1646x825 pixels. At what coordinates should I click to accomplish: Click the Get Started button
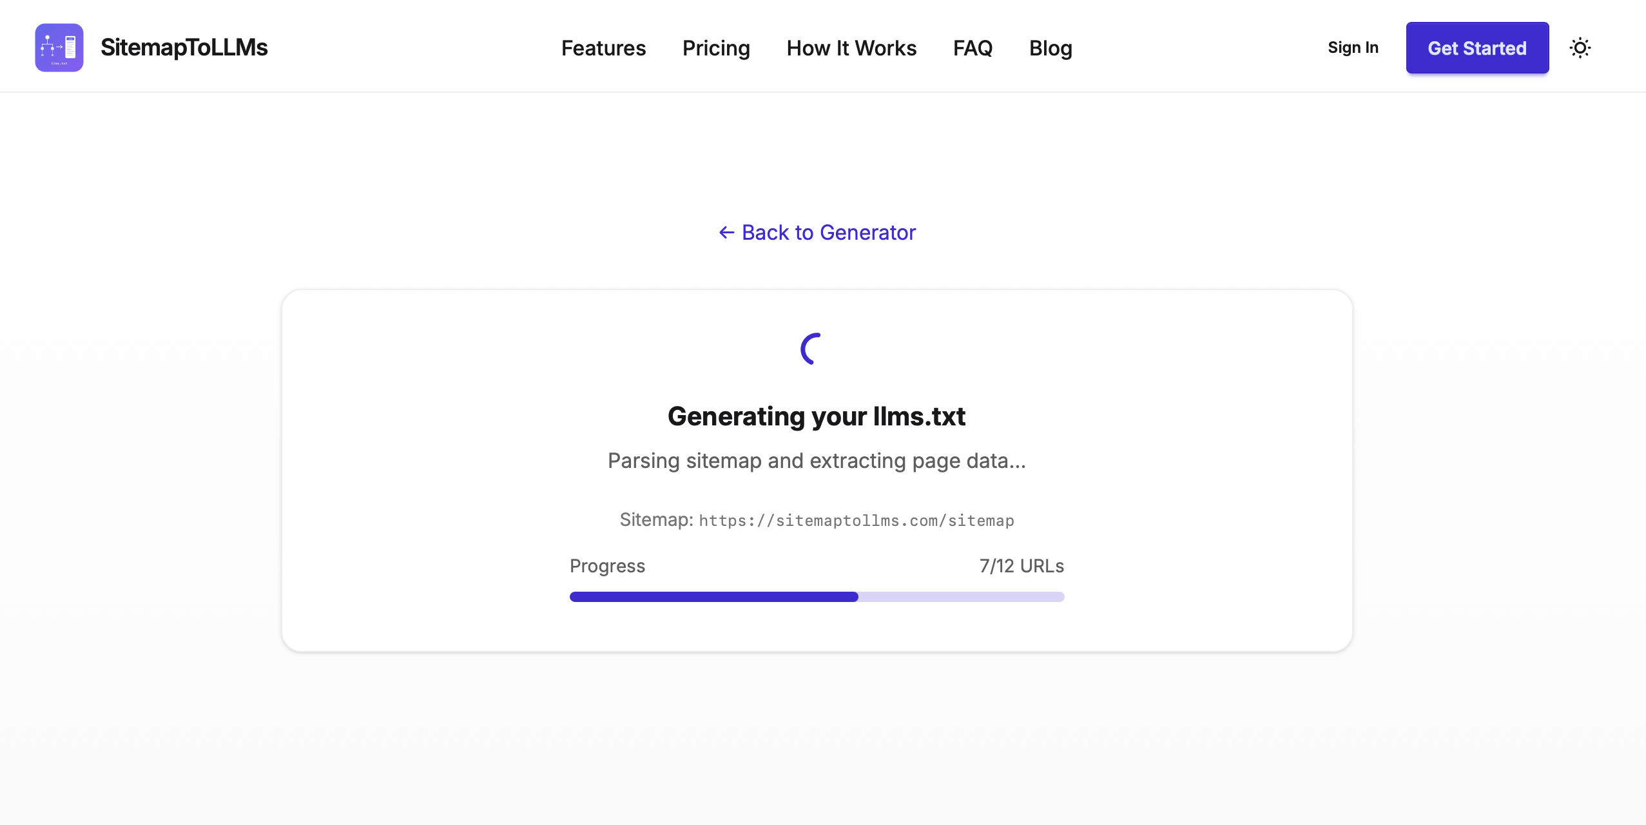coord(1477,48)
